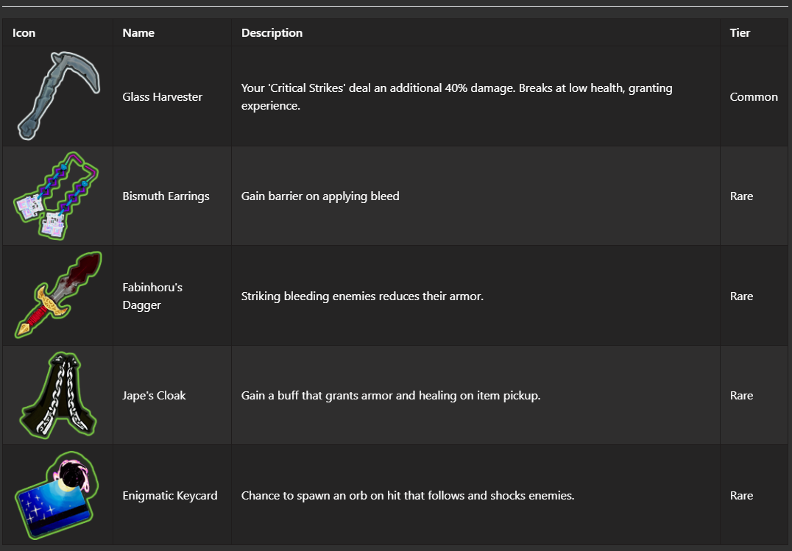Click the Jape's Cloak armor and healing description
The image size is (792, 551).
click(x=391, y=396)
